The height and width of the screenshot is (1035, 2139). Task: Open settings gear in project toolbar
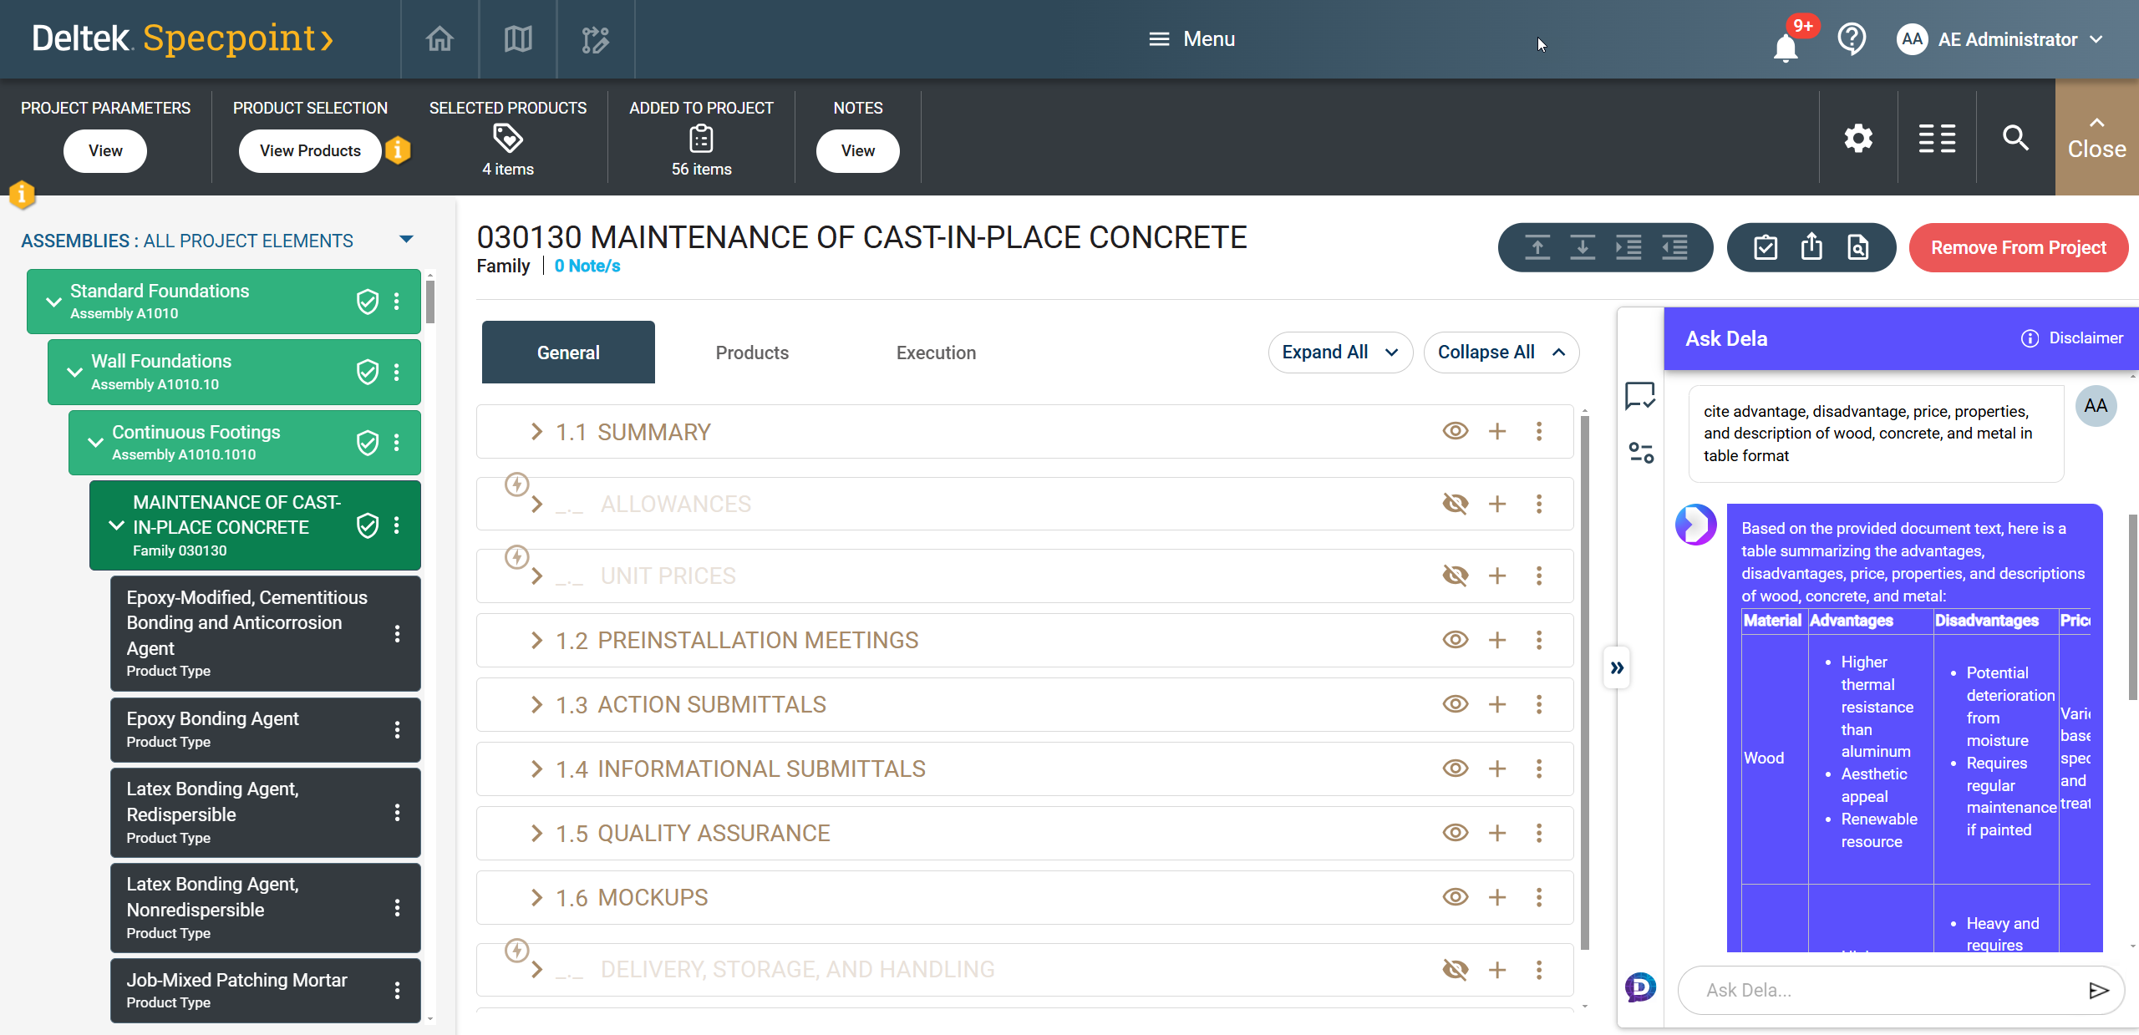1858,139
